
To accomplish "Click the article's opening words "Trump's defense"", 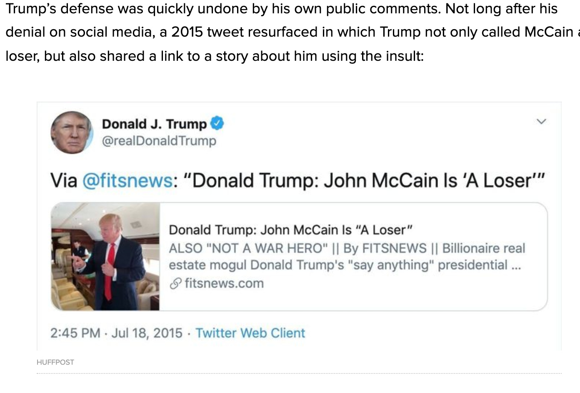I will (59, 9).
